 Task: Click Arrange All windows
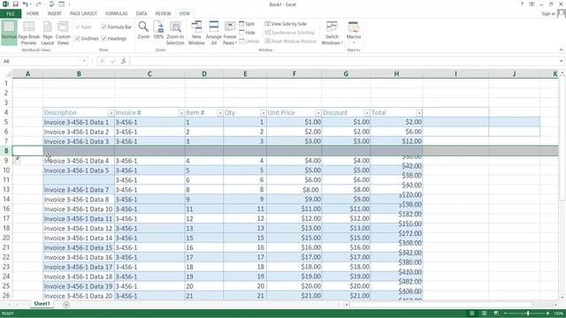(x=214, y=33)
